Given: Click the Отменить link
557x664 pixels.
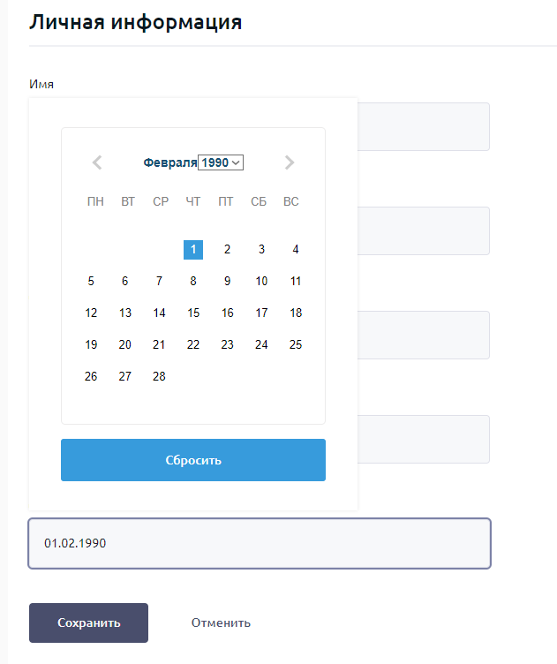Looking at the screenshot, I should click(x=221, y=622).
